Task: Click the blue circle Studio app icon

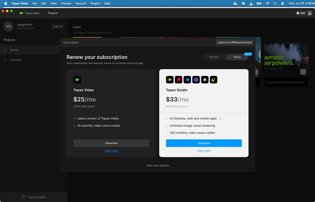Action: 187,80
